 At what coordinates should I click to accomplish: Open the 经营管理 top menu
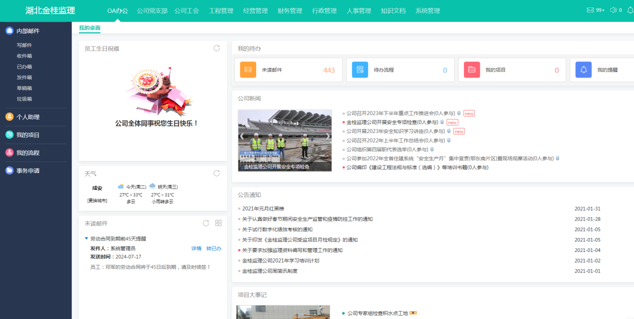click(x=255, y=11)
